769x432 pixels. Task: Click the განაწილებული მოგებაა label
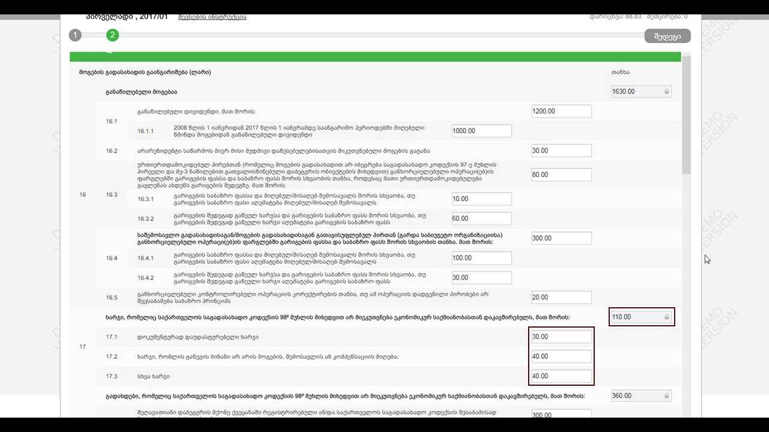tap(141, 92)
